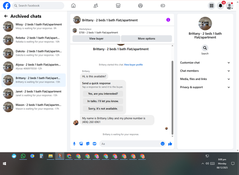Click the chat scroll-down arrow
The width and height of the screenshot is (239, 175).
click(x=172, y=136)
